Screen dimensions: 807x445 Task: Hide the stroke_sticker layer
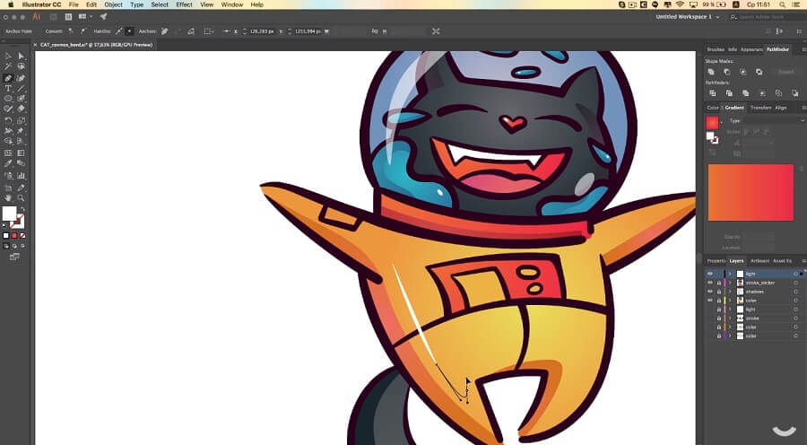(x=710, y=283)
